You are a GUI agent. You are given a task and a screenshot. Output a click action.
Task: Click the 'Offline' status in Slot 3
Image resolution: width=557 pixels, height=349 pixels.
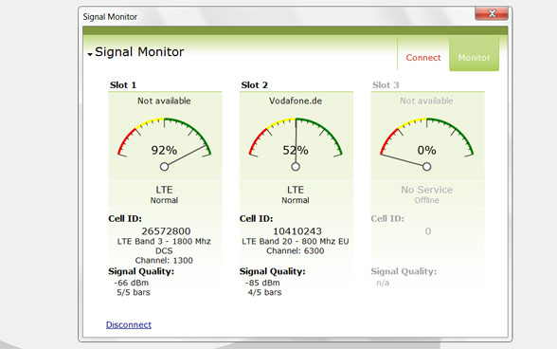[x=426, y=200]
